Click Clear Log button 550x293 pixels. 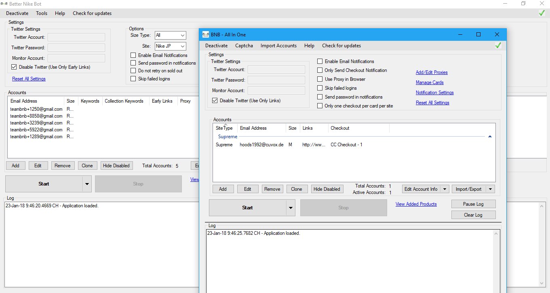point(473,215)
